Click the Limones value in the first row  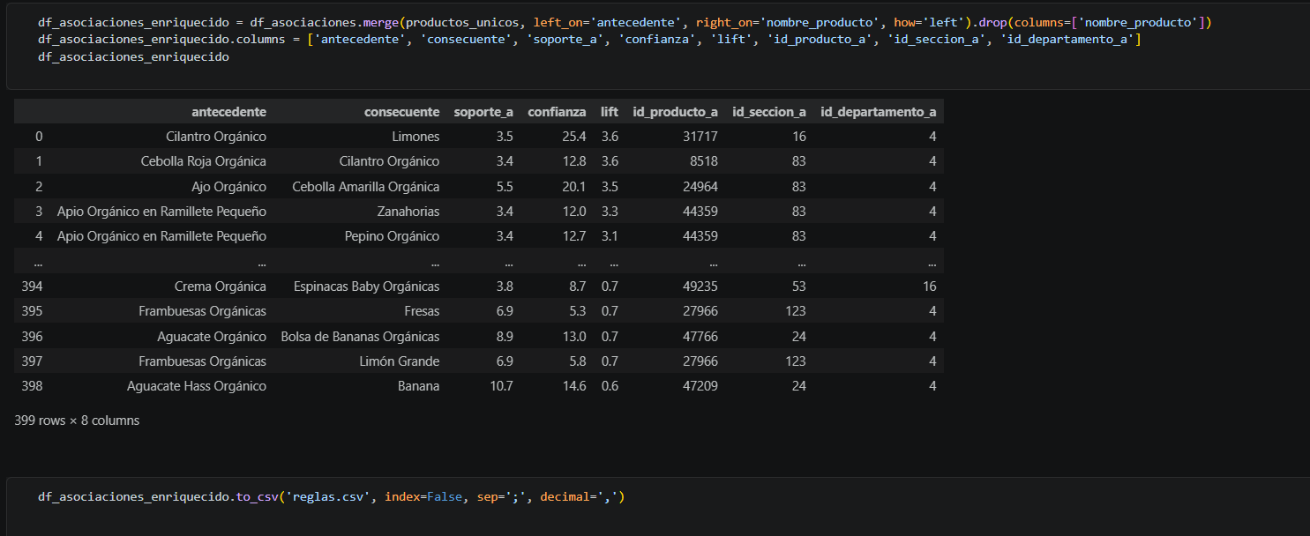(x=416, y=136)
